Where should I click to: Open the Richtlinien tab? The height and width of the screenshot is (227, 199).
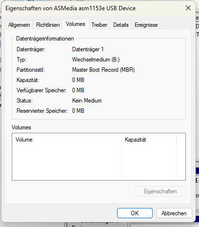[x=48, y=25]
